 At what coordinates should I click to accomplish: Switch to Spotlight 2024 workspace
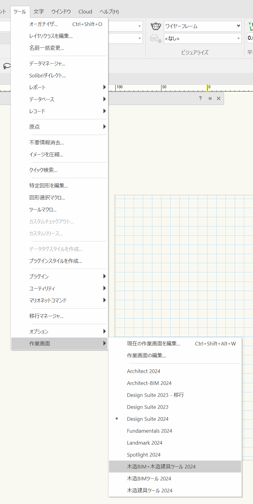[x=175, y=455]
